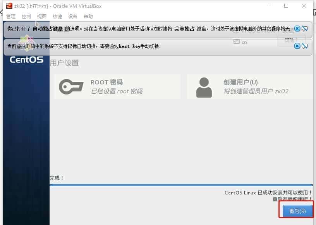
Task: Open the 视图 menu
Action: click(41, 16)
